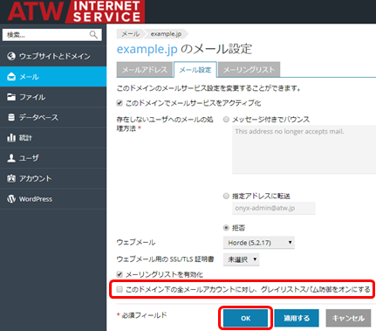The height and width of the screenshot is (331, 376).
Task: Toggle メーリングリストを有効化 checkbox
Action: pos(120,274)
